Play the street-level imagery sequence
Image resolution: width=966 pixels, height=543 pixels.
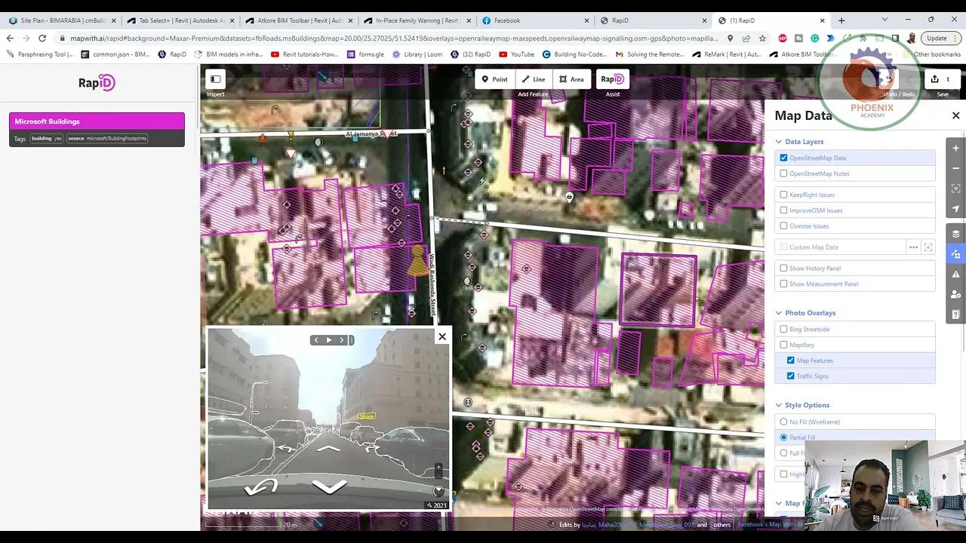click(329, 339)
